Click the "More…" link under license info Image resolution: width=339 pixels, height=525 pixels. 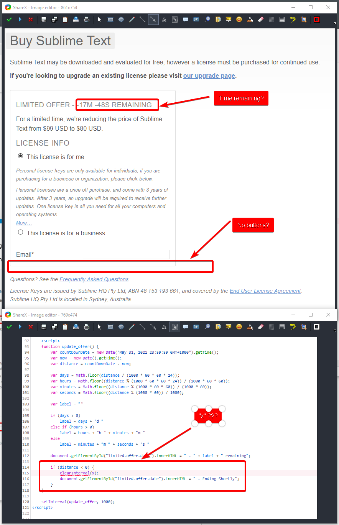pos(24,223)
